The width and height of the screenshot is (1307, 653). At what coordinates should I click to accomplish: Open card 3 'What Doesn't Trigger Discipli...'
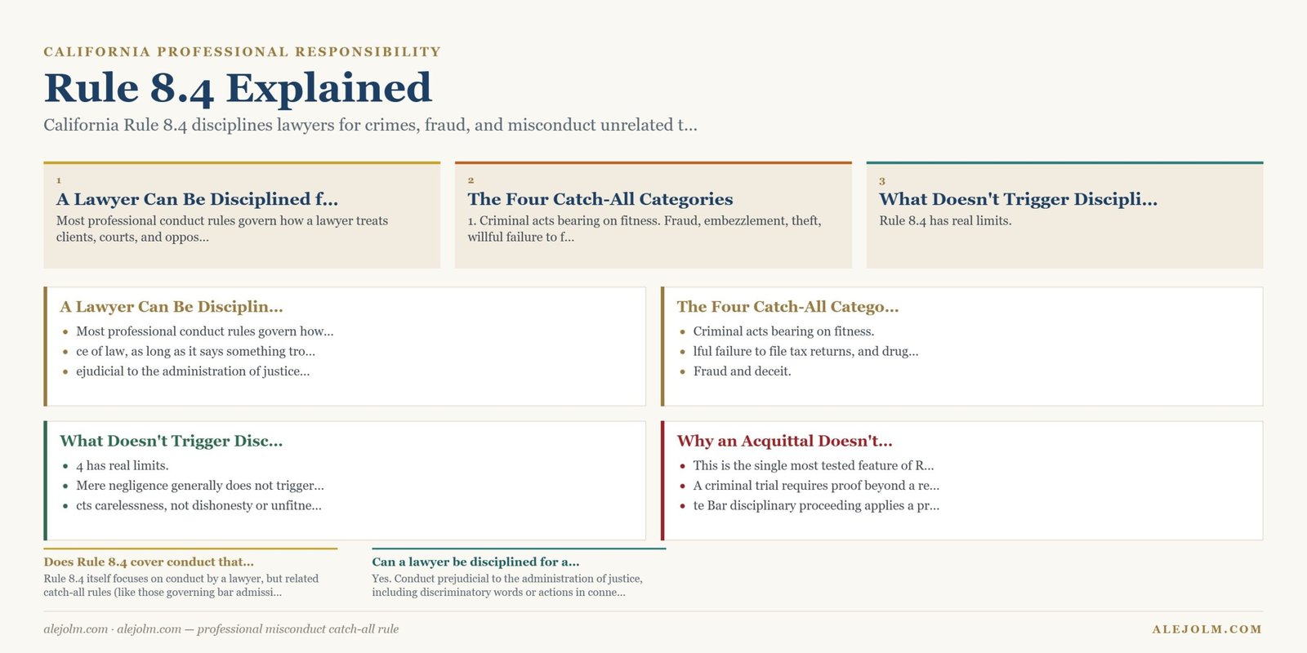coord(1064,215)
